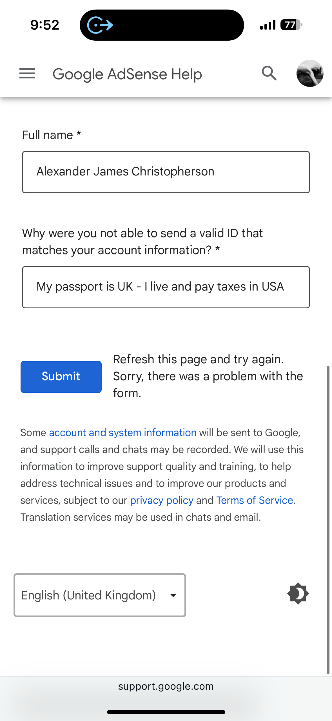Tap the Google AdSense Help title

[x=127, y=74]
